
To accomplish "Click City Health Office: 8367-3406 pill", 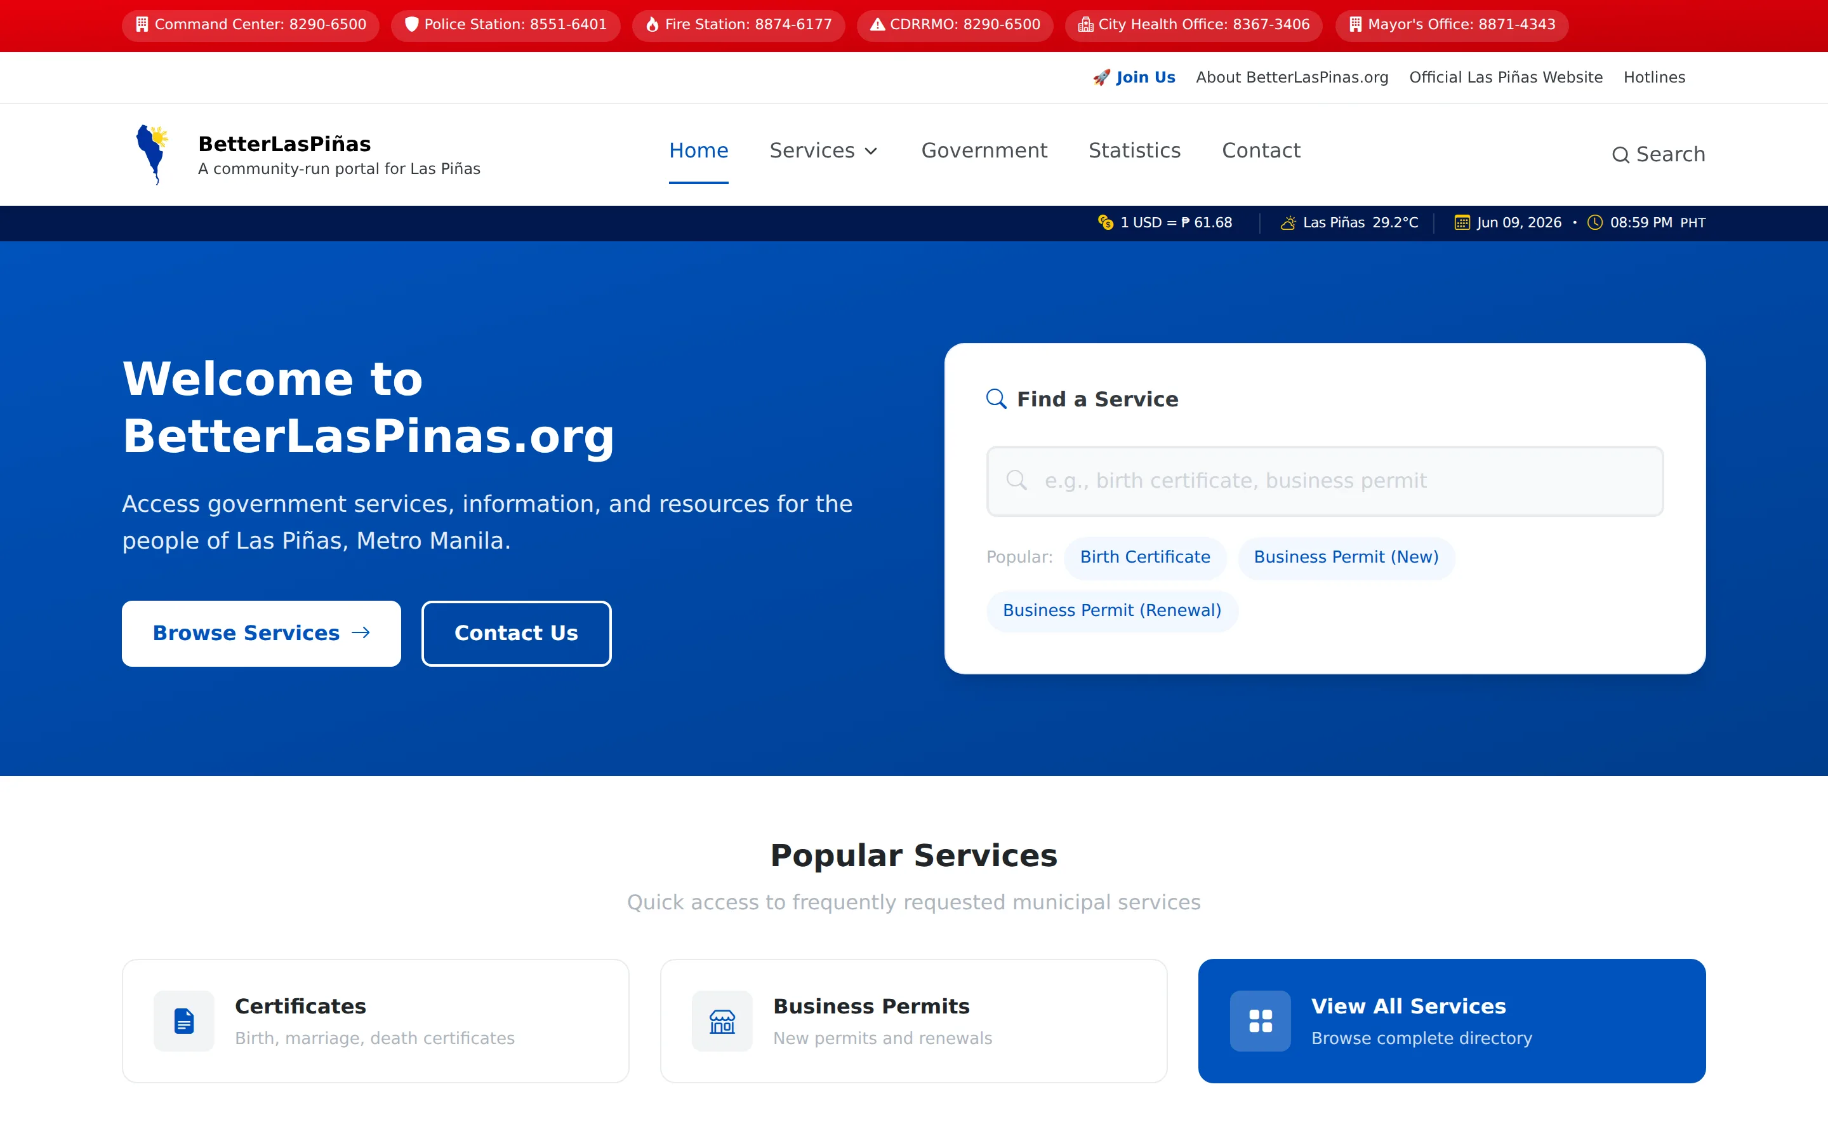I will [1193, 25].
